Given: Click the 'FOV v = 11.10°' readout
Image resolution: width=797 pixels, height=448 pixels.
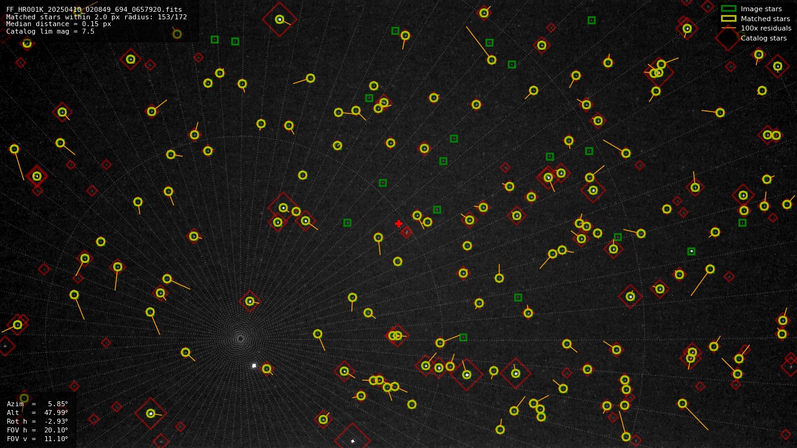Looking at the screenshot, I should tap(37, 439).
